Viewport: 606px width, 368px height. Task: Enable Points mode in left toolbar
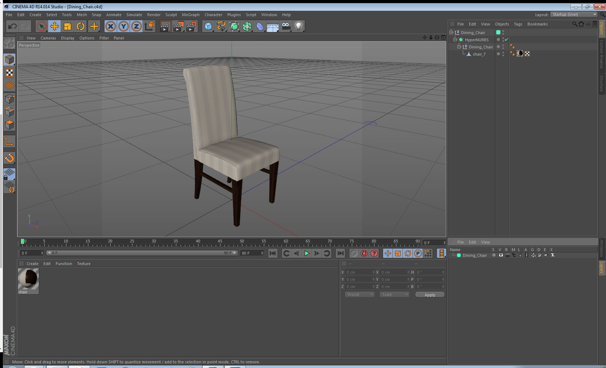pos(9,99)
